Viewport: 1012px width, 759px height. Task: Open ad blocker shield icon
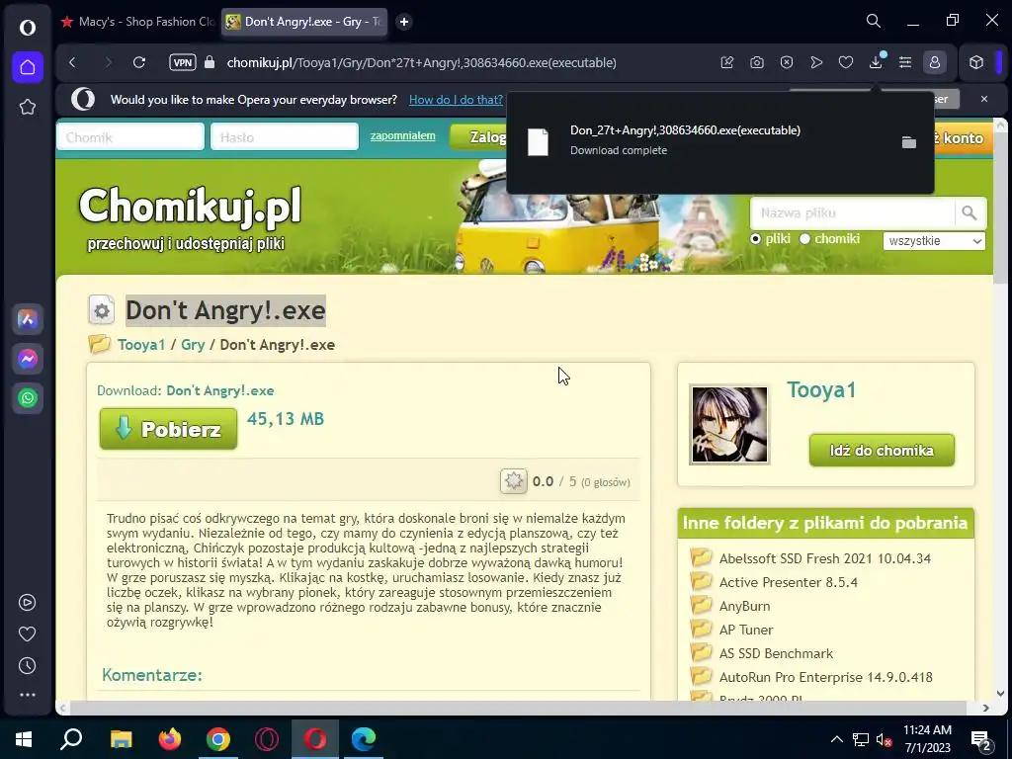[787, 62]
